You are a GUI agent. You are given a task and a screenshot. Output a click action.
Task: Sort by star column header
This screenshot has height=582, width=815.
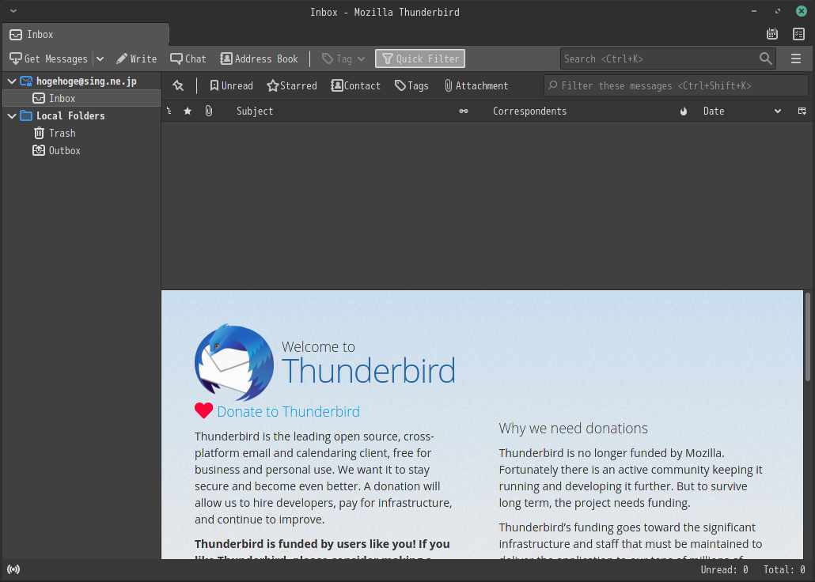pyautogui.click(x=188, y=111)
